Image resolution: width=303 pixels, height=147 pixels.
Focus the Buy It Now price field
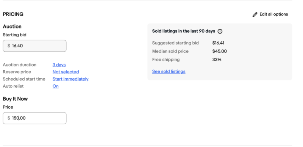click(x=34, y=118)
